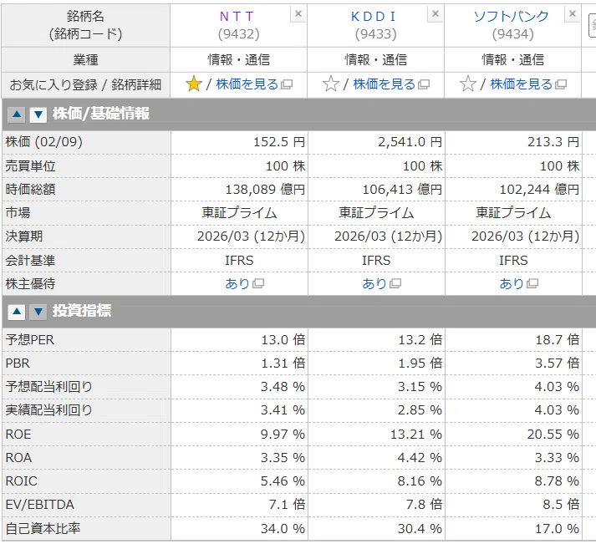Move 株価/基礎情報 section up with up arrow
Image resolution: width=596 pixels, height=544 pixels.
click(17, 114)
